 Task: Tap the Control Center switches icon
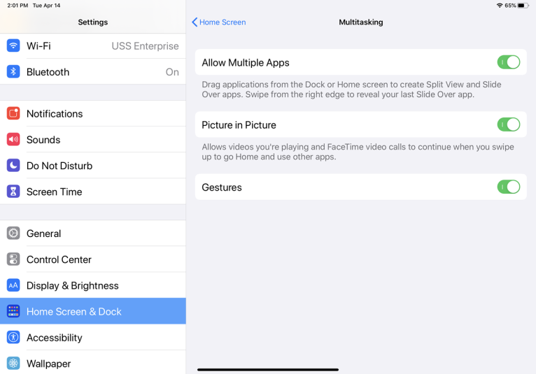[13, 259]
